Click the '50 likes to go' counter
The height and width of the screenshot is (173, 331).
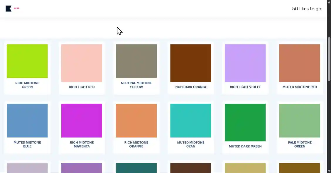[306, 9]
